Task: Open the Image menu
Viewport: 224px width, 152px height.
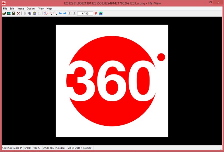Action: pyautogui.click(x=20, y=9)
